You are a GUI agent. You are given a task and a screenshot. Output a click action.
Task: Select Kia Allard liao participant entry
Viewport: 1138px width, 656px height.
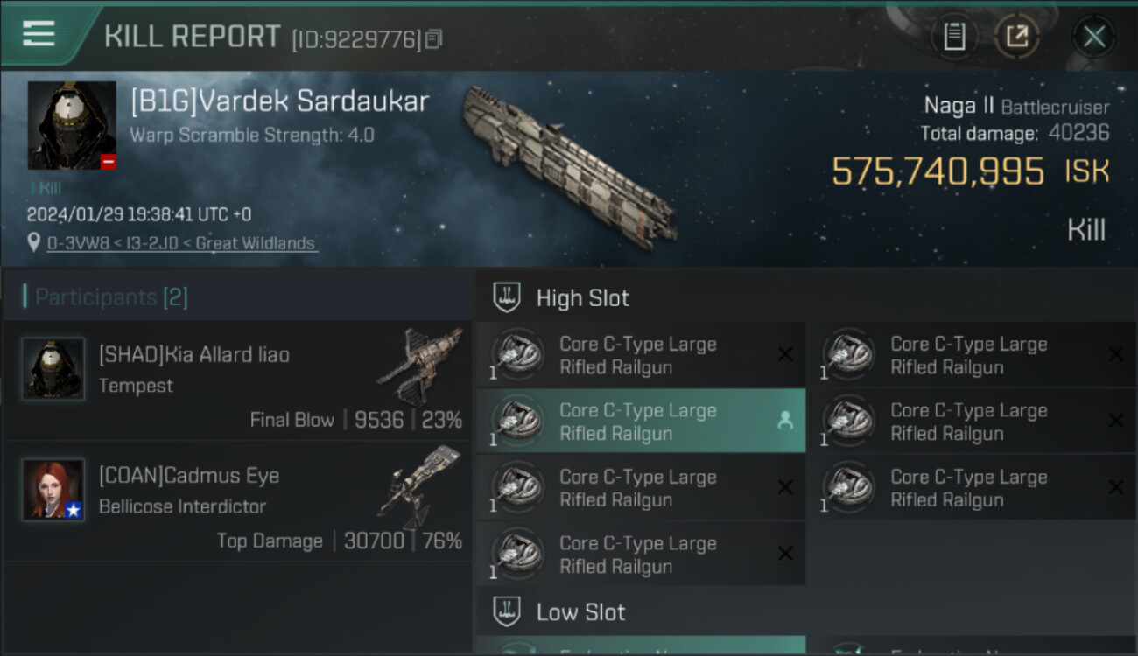click(238, 381)
